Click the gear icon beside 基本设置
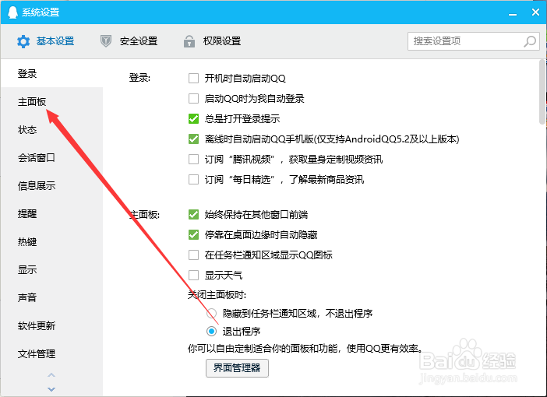Screen dimensions: 547x397 [23, 41]
